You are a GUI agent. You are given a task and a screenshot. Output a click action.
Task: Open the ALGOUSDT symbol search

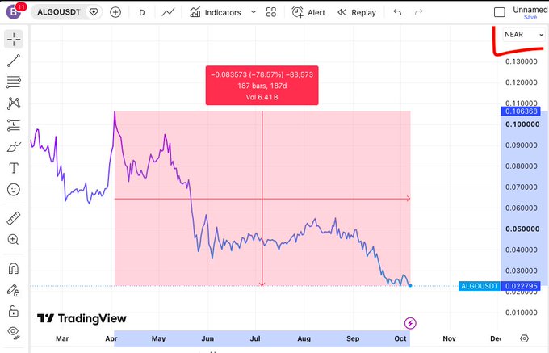(59, 12)
